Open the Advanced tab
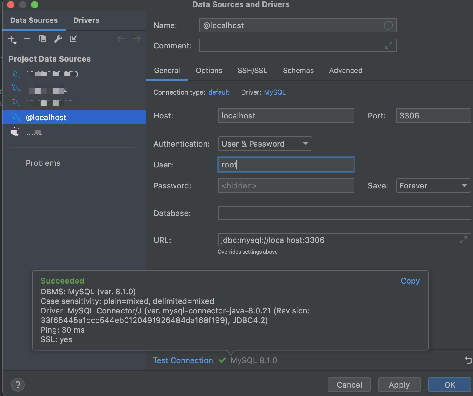This screenshot has width=473, height=396. [345, 71]
